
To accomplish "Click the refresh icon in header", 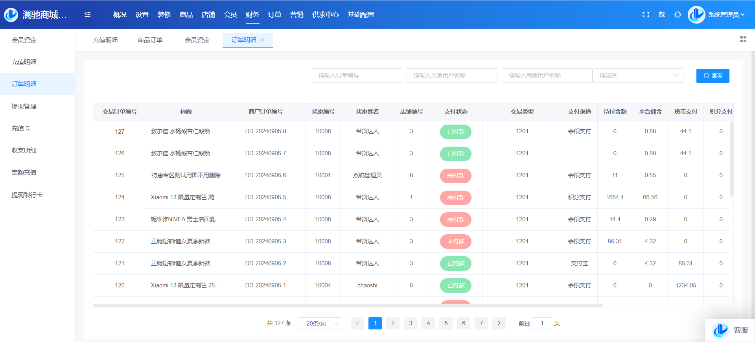I will (678, 15).
